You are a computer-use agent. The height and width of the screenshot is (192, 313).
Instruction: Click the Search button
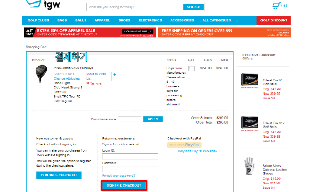194,7
